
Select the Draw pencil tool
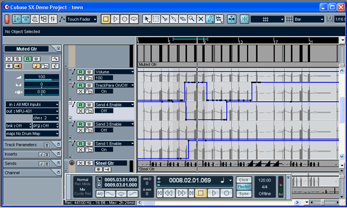click(210, 19)
